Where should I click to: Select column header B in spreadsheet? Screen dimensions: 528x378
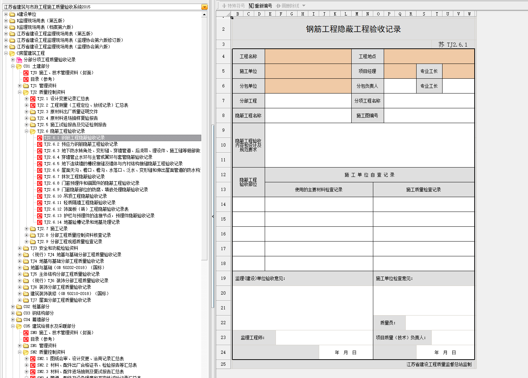(x=238, y=14)
